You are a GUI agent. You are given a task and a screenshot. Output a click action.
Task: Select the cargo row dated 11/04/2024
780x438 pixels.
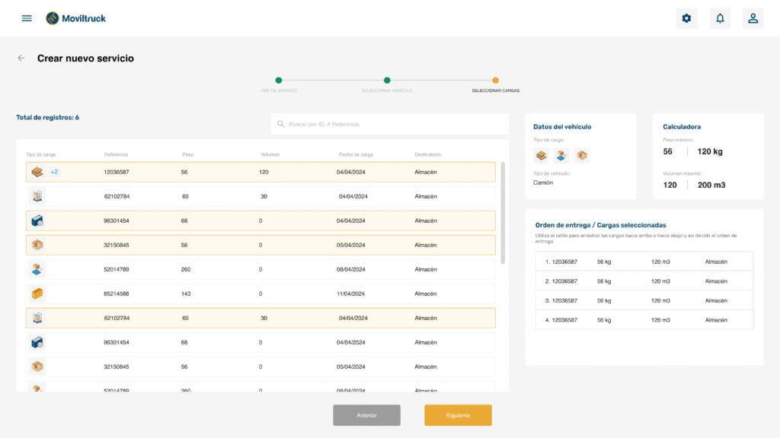tap(261, 294)
